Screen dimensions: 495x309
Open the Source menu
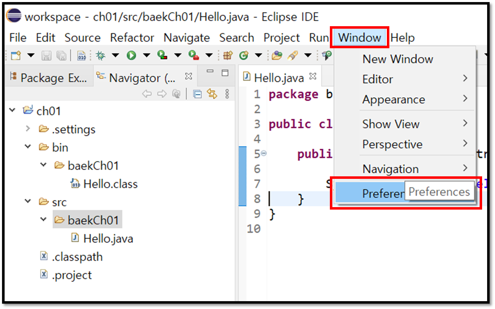click(x=82, y=37)
